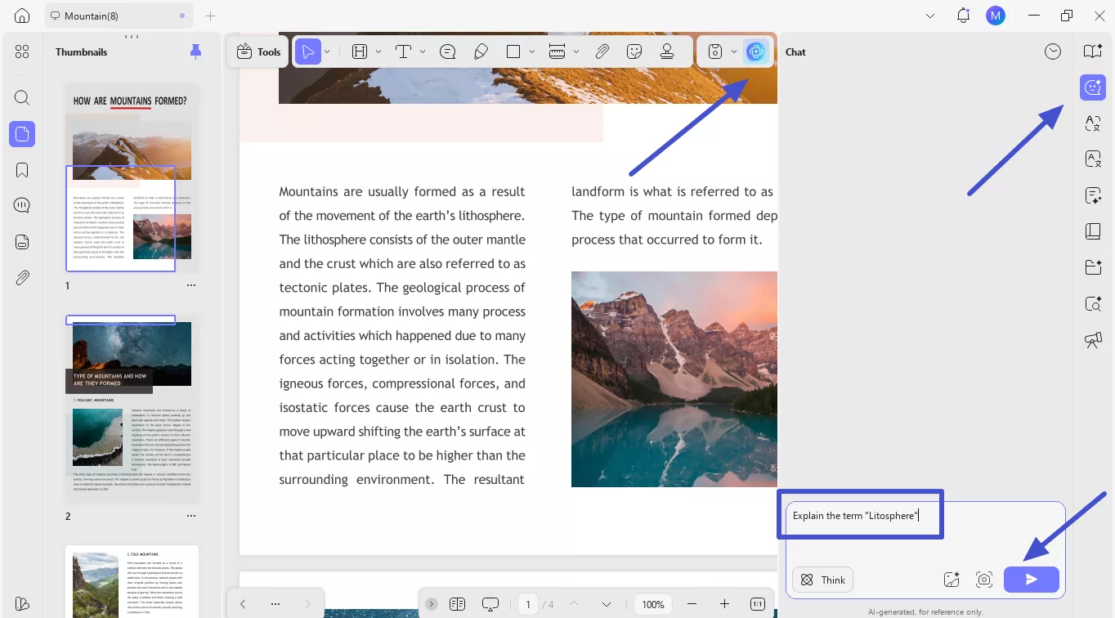Open the Tools menu
Screen dimensions: 1115x618
point(257,51)
